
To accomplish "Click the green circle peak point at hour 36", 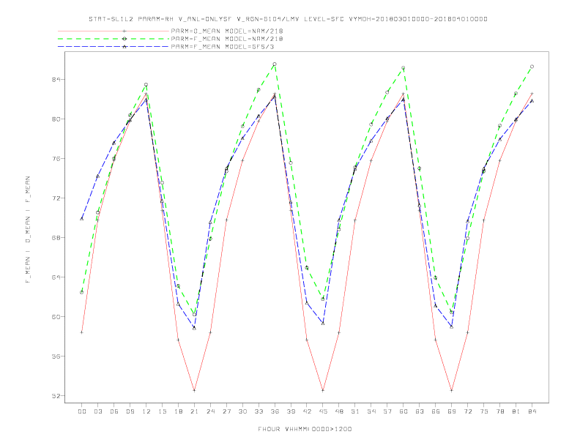I will (275, 64).
